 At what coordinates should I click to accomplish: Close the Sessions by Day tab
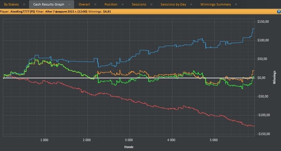click(191, 4)
